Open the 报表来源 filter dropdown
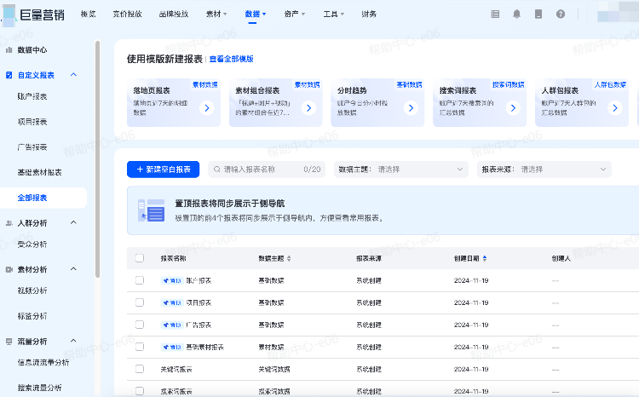Screen dimensions: 639x397 (x=544, y=170)
